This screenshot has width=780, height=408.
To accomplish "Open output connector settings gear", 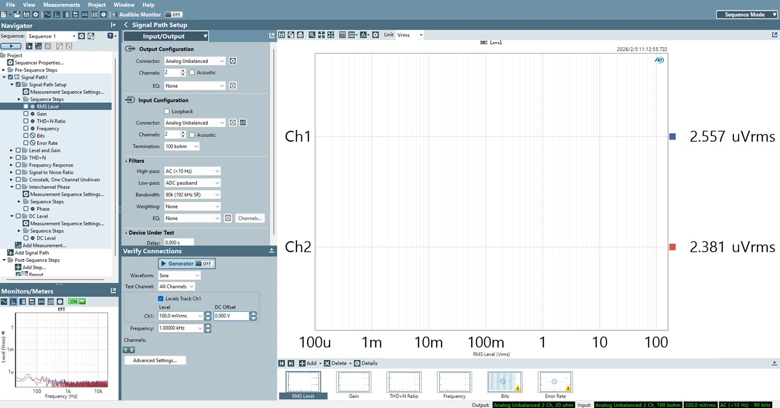I will point(233,61).
